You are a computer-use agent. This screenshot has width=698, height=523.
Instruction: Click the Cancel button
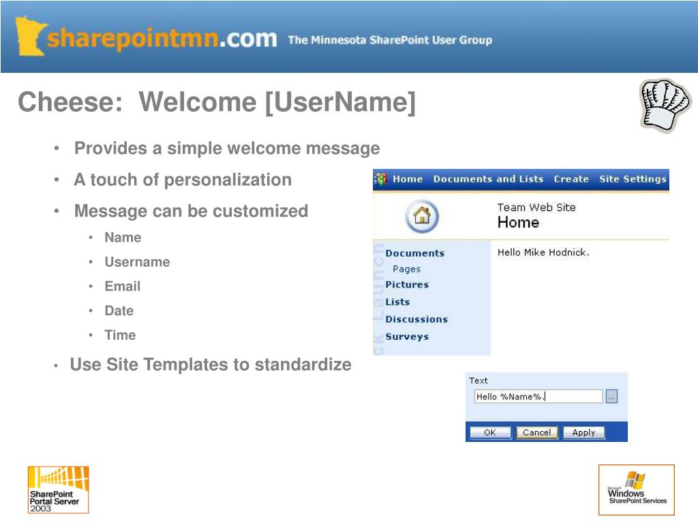click(x=537, y=432)
